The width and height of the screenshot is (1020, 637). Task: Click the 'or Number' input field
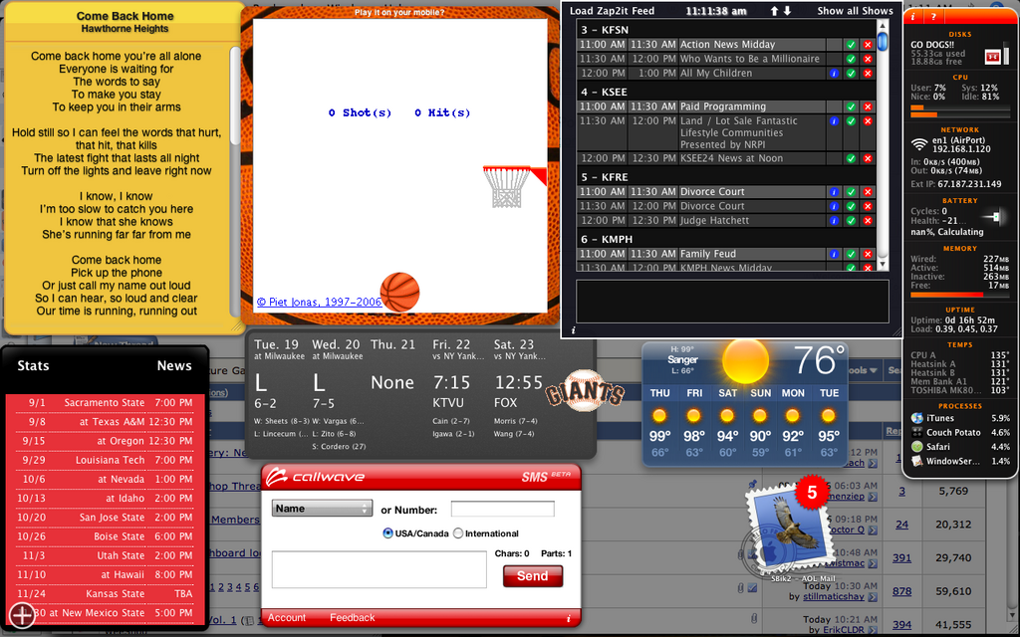(x=503, y=509)
